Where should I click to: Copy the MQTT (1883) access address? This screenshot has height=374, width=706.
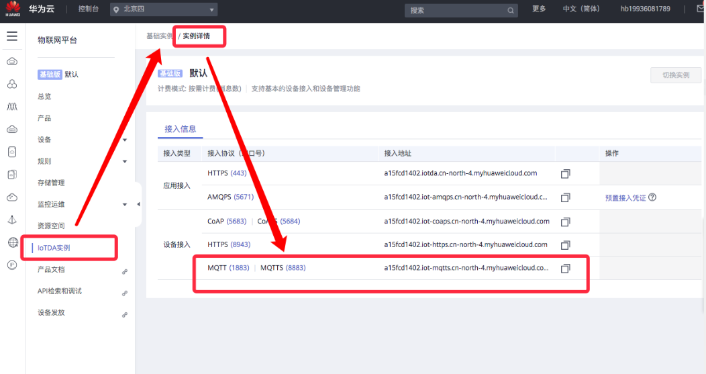click(x=565, y=269)
